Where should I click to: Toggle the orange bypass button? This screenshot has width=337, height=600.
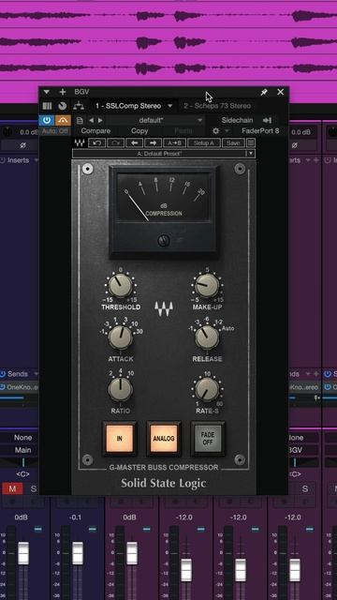63,120
